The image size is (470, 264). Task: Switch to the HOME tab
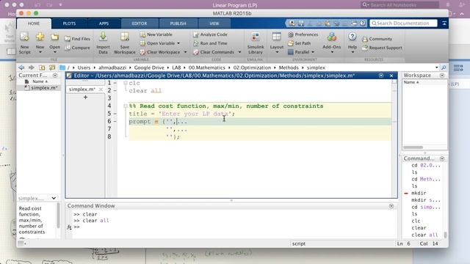[x=34, y=23]
